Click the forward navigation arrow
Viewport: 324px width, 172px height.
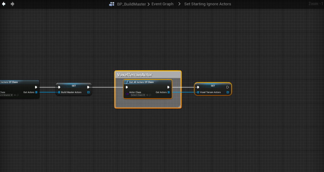point(12,4)
